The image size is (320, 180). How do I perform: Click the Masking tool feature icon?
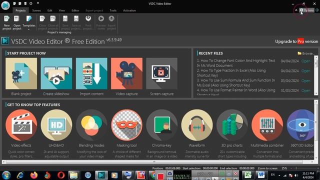pos(126,125)
